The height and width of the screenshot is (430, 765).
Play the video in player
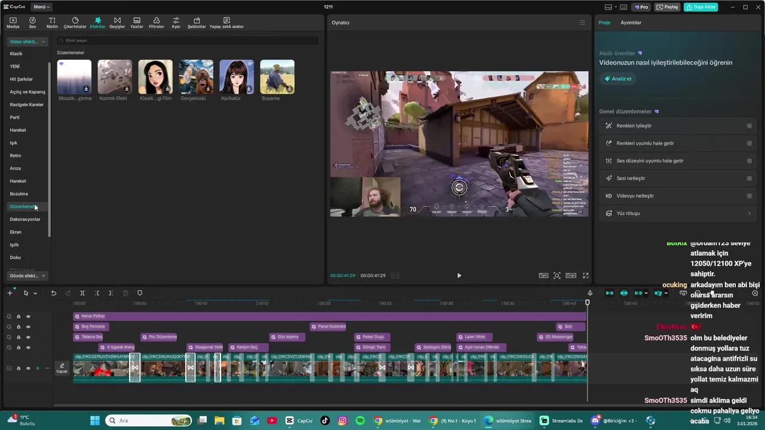459,275
